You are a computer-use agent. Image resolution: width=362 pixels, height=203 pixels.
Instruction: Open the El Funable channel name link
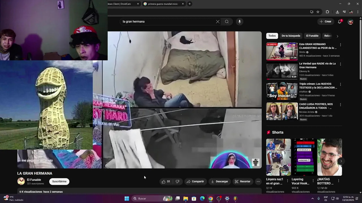[34, 180]
